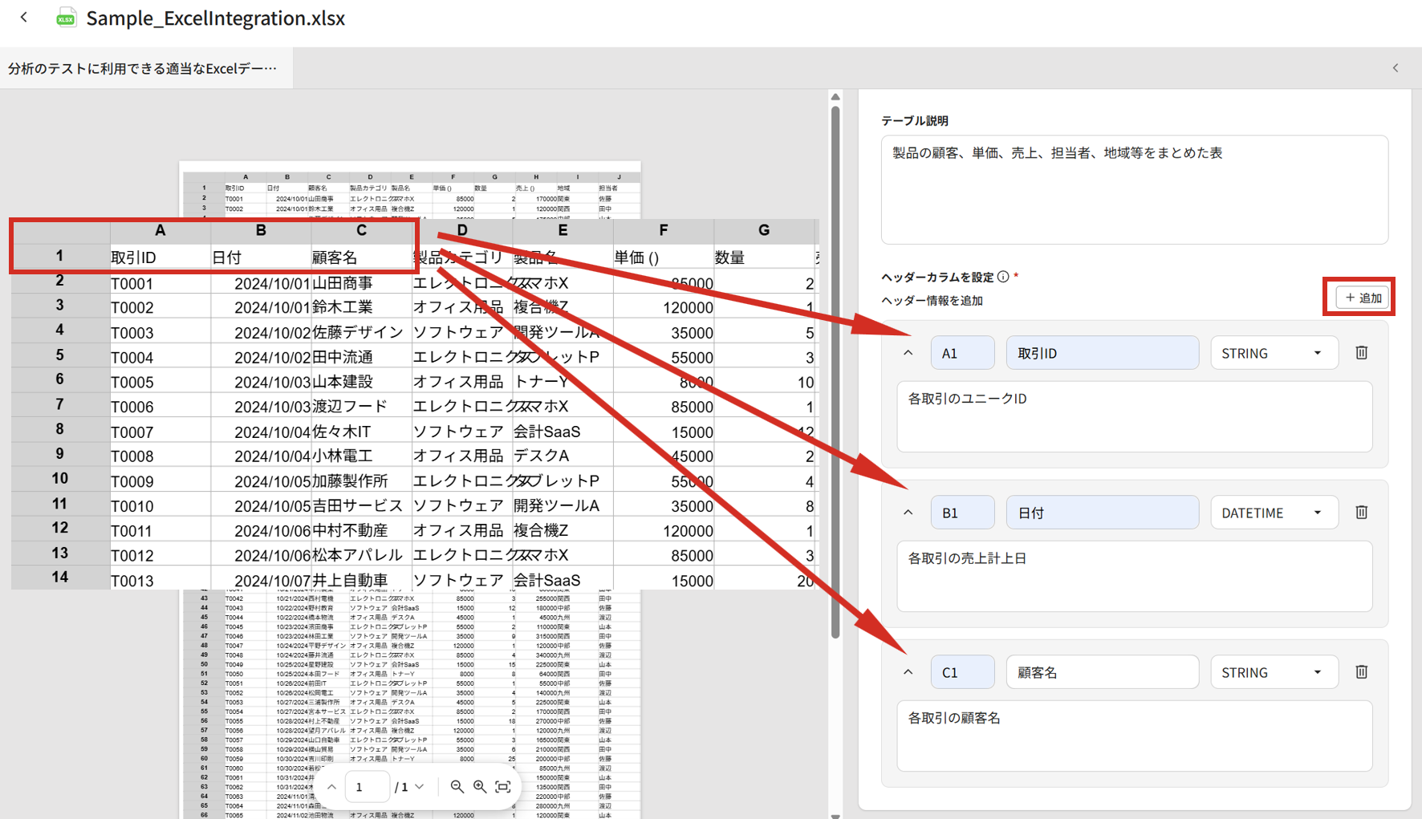Delete the 取引ID header row
The width and height of the screenshot is (1422, 819).
[1361, 353]
